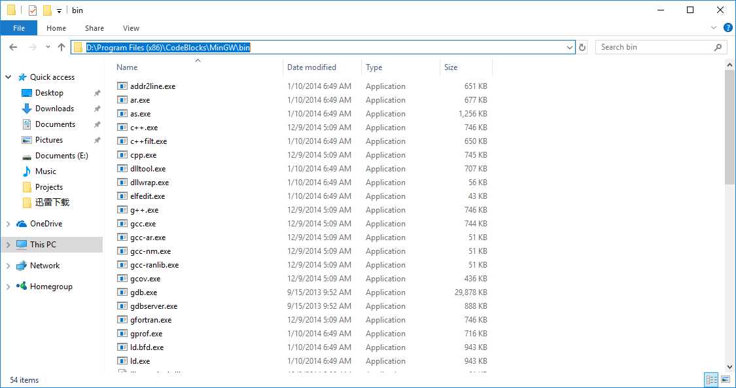Viewport: 736px width, 388px height.
Task: Collapse the Quick access tree node
Action: click(x=9, y=77)
